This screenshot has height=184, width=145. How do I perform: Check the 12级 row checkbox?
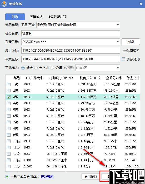(9, 154)
